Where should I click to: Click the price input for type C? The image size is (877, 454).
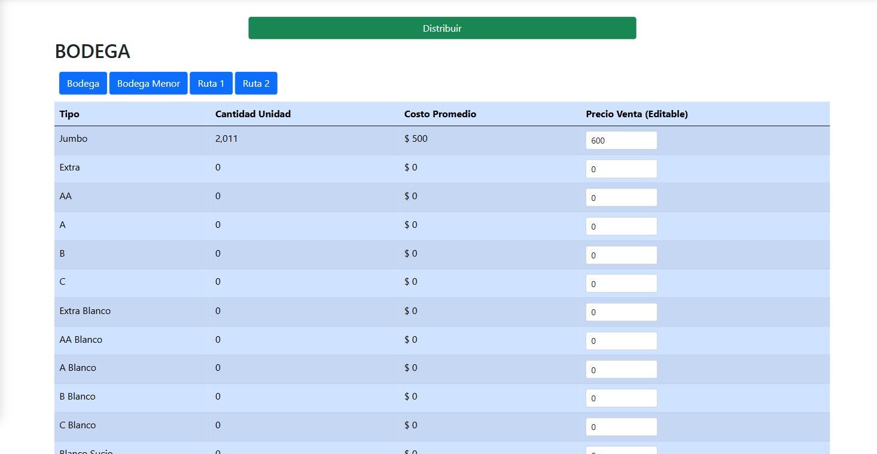point(622,284)
